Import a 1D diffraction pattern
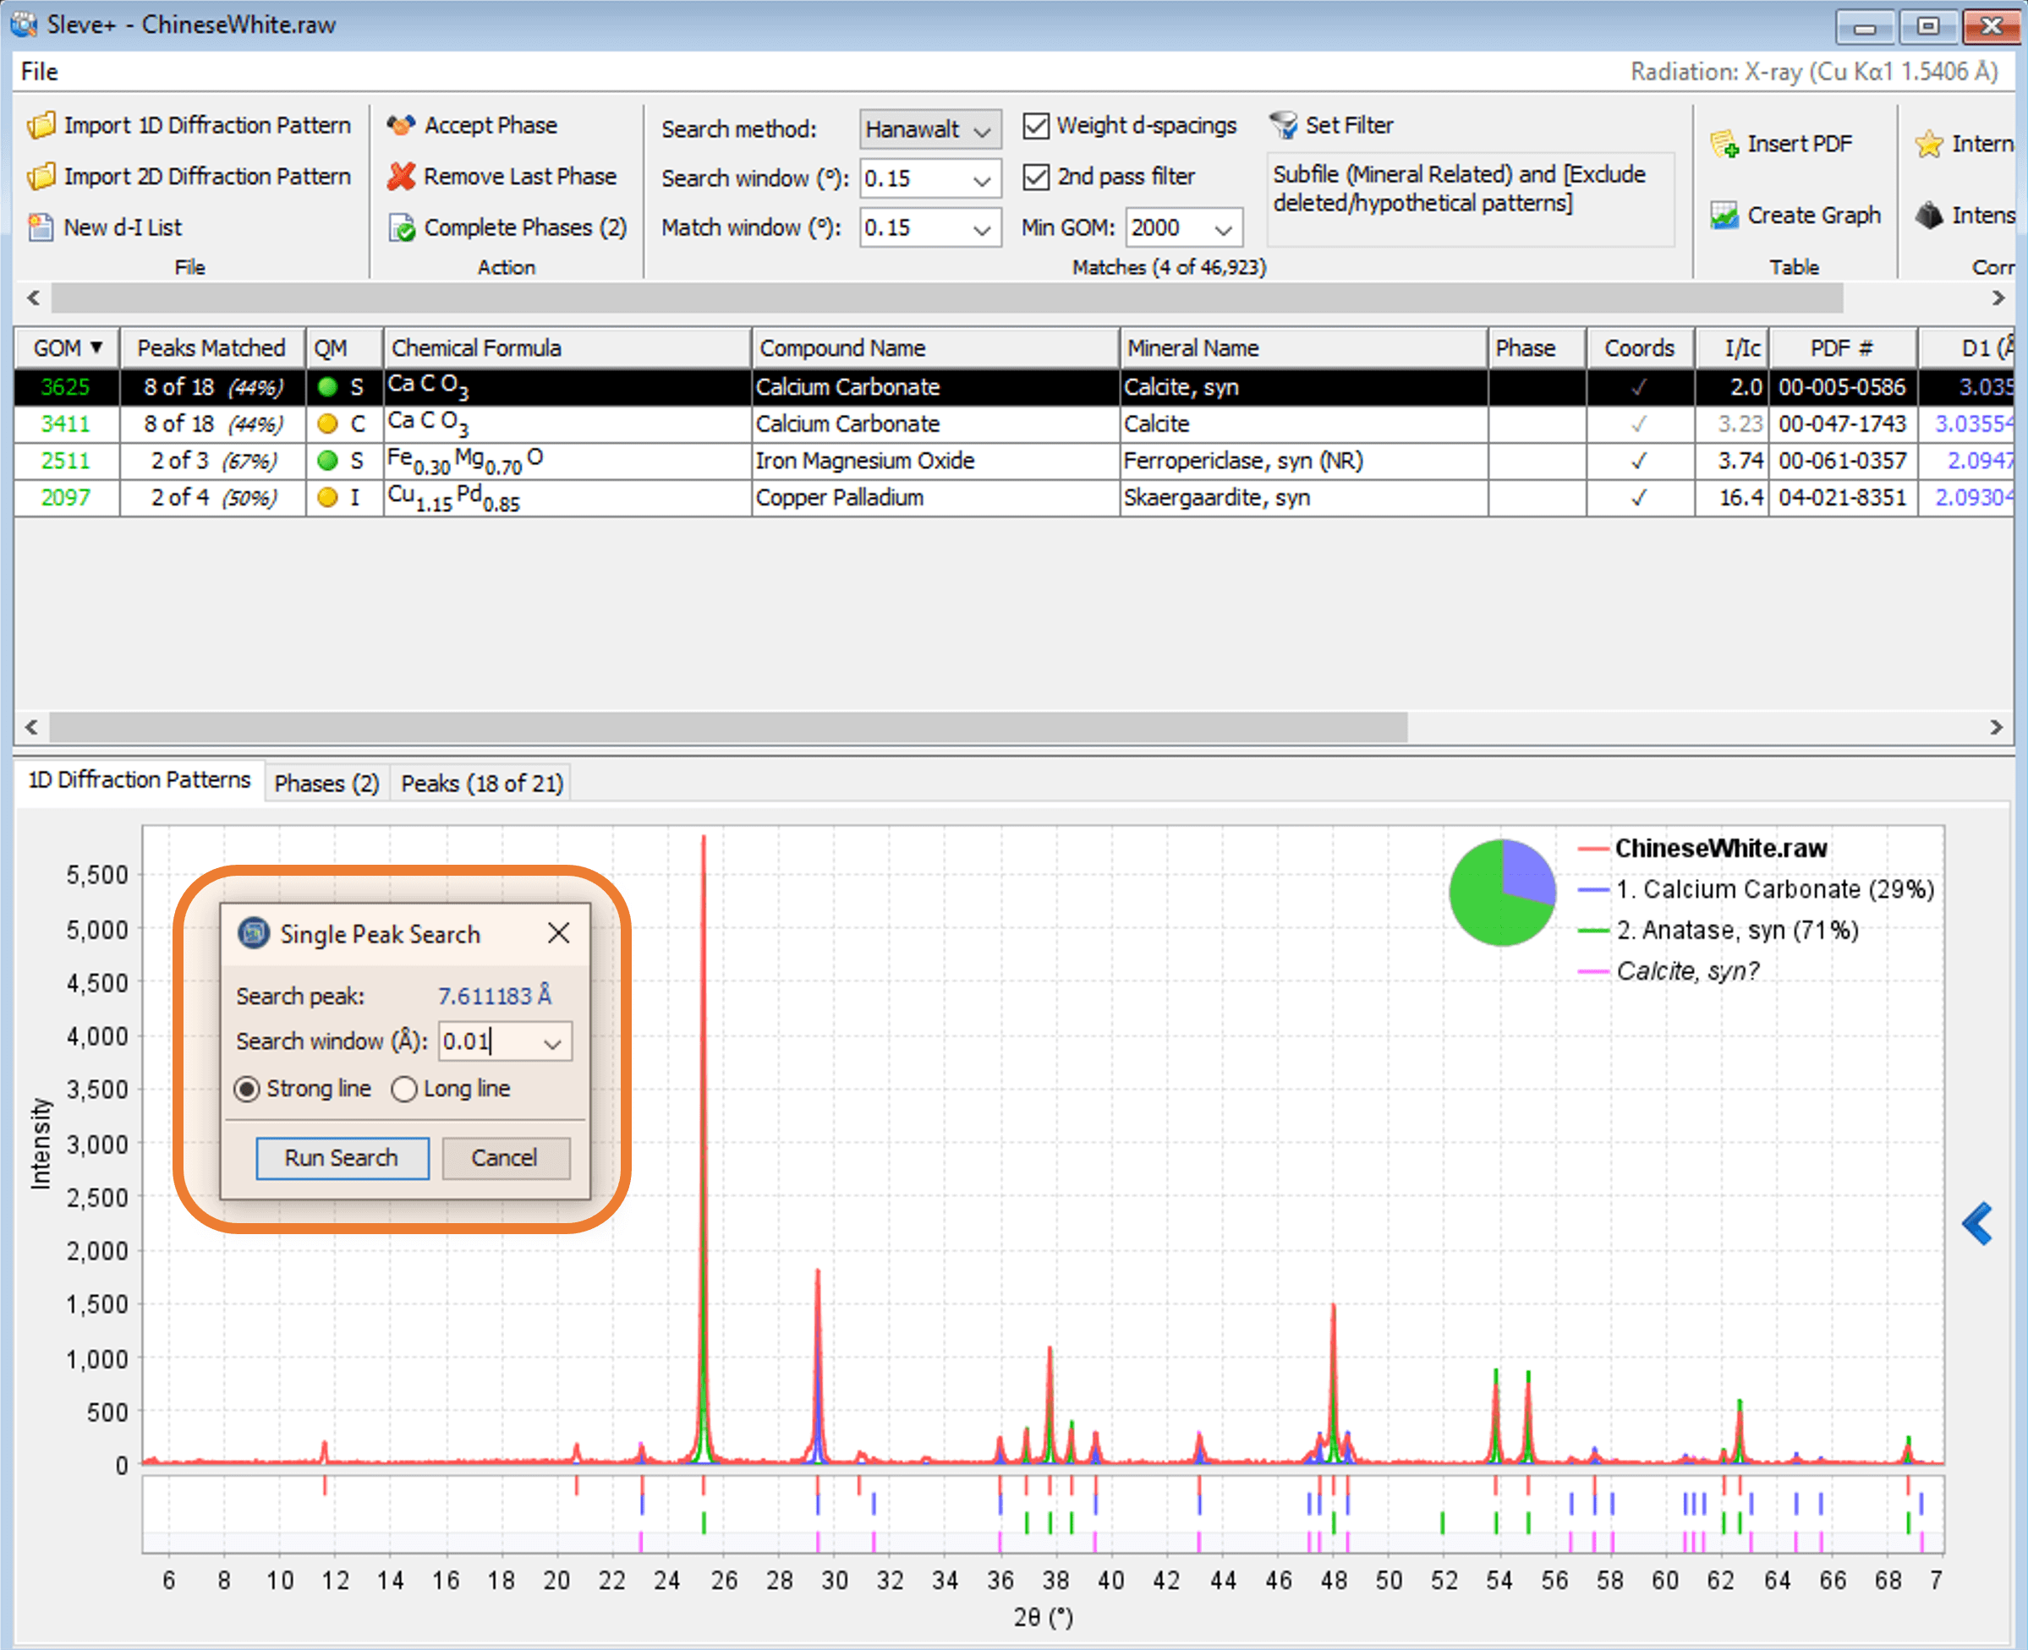Screen dimensions: 2028x1650 pyautogui.click(x=206, y=124)
